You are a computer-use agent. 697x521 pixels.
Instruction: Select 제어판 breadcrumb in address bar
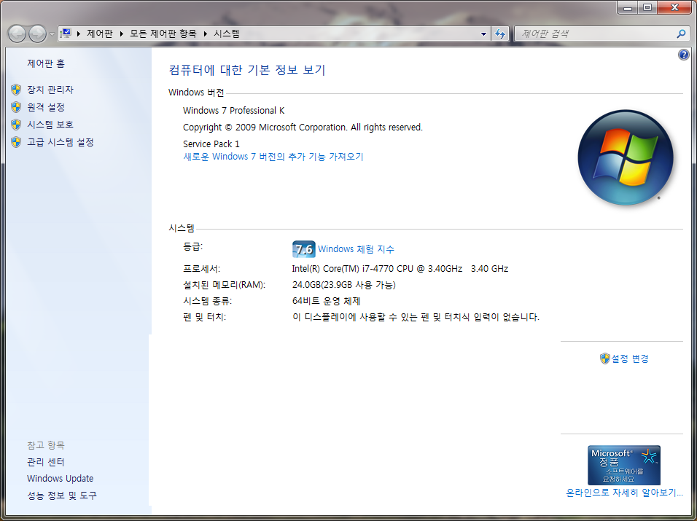[x=100, y=34]
